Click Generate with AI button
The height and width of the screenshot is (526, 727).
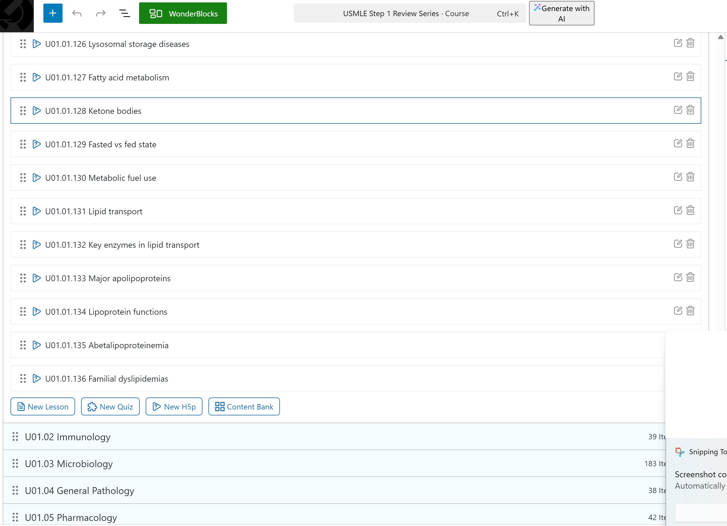(561, 13)
